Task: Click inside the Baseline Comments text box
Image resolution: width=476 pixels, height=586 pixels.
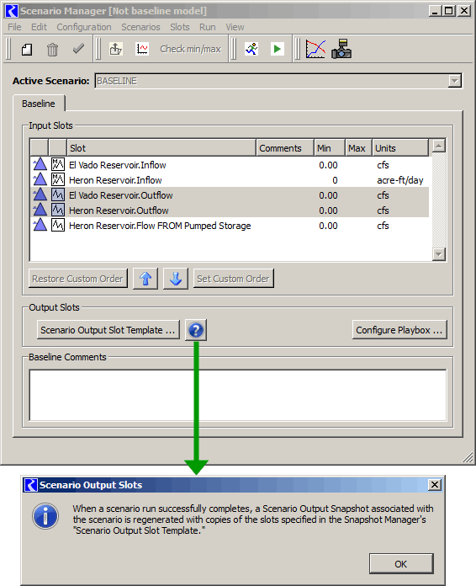Action: (238, 396)
